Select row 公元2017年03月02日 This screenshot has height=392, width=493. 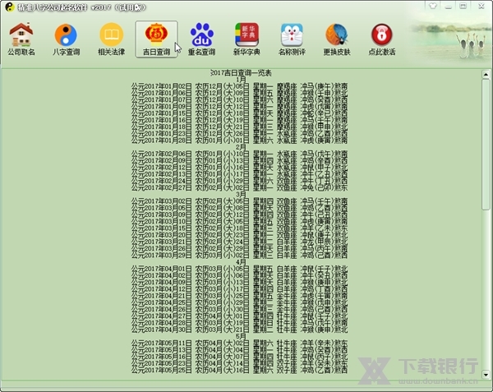pos(239,201)
